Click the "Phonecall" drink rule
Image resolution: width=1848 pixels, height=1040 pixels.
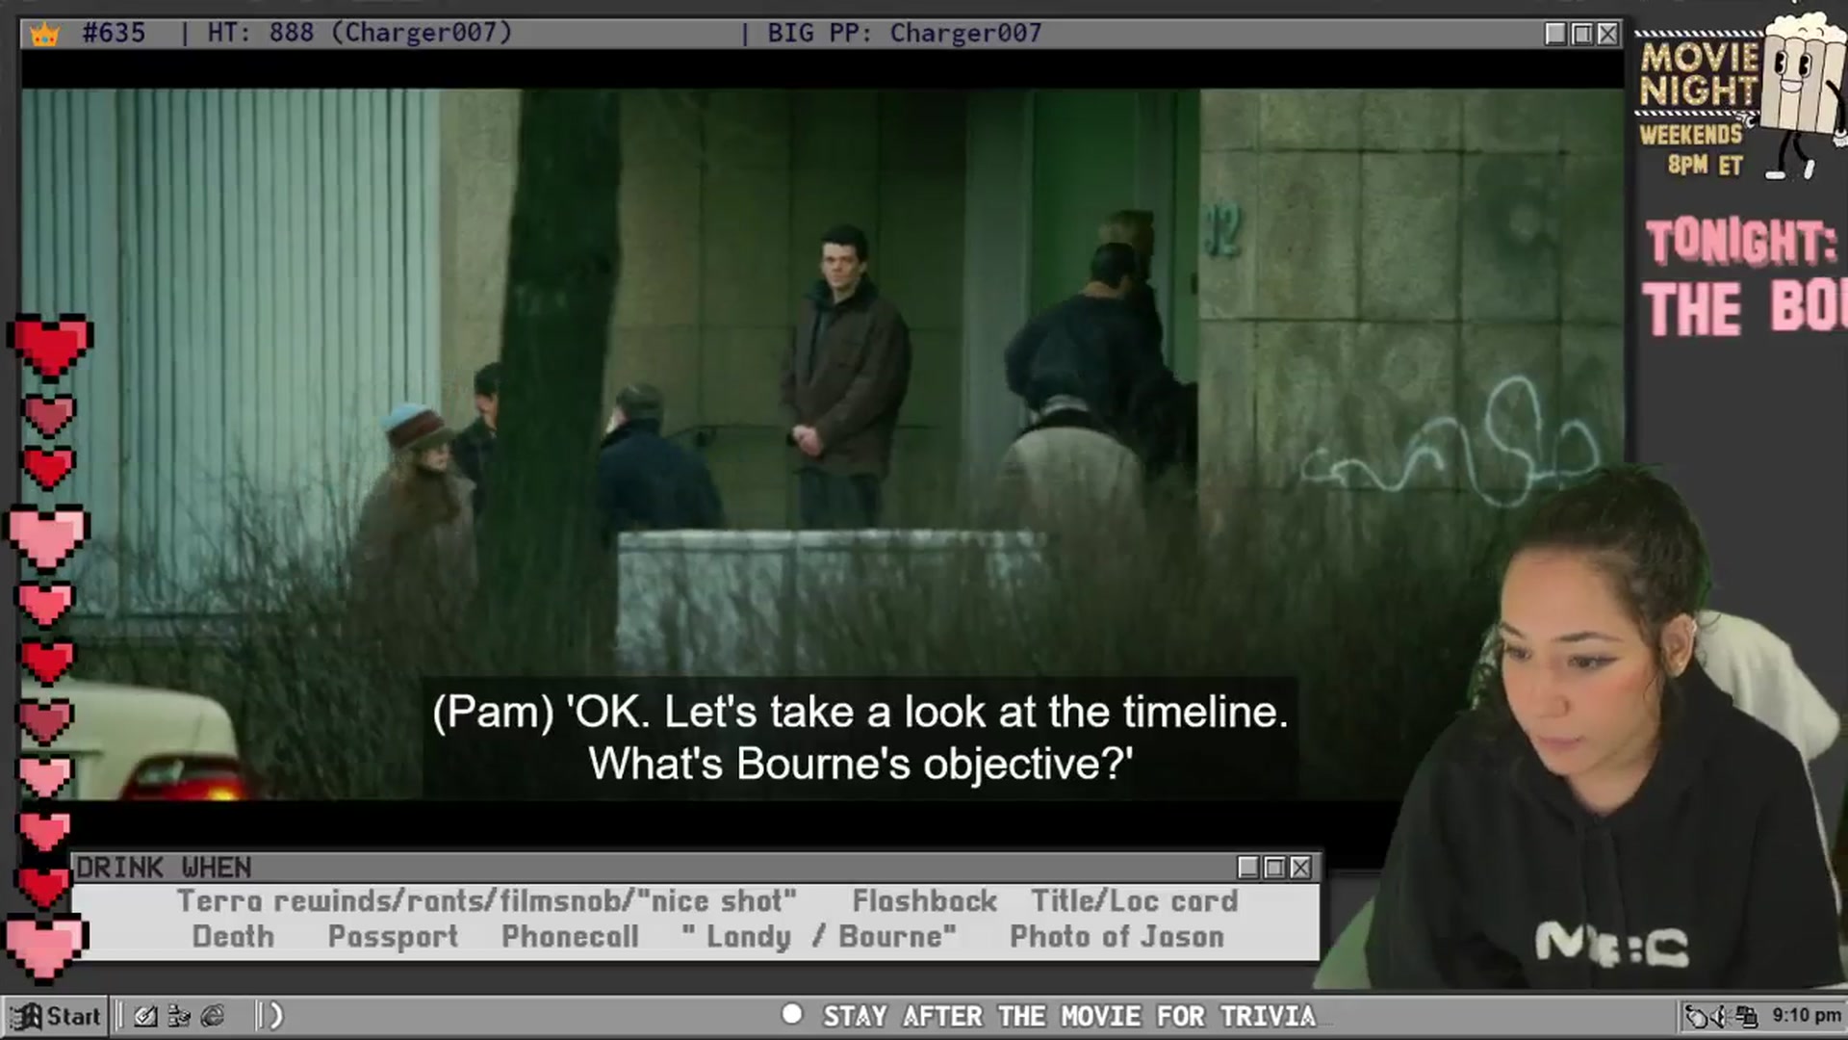(570, 937)
